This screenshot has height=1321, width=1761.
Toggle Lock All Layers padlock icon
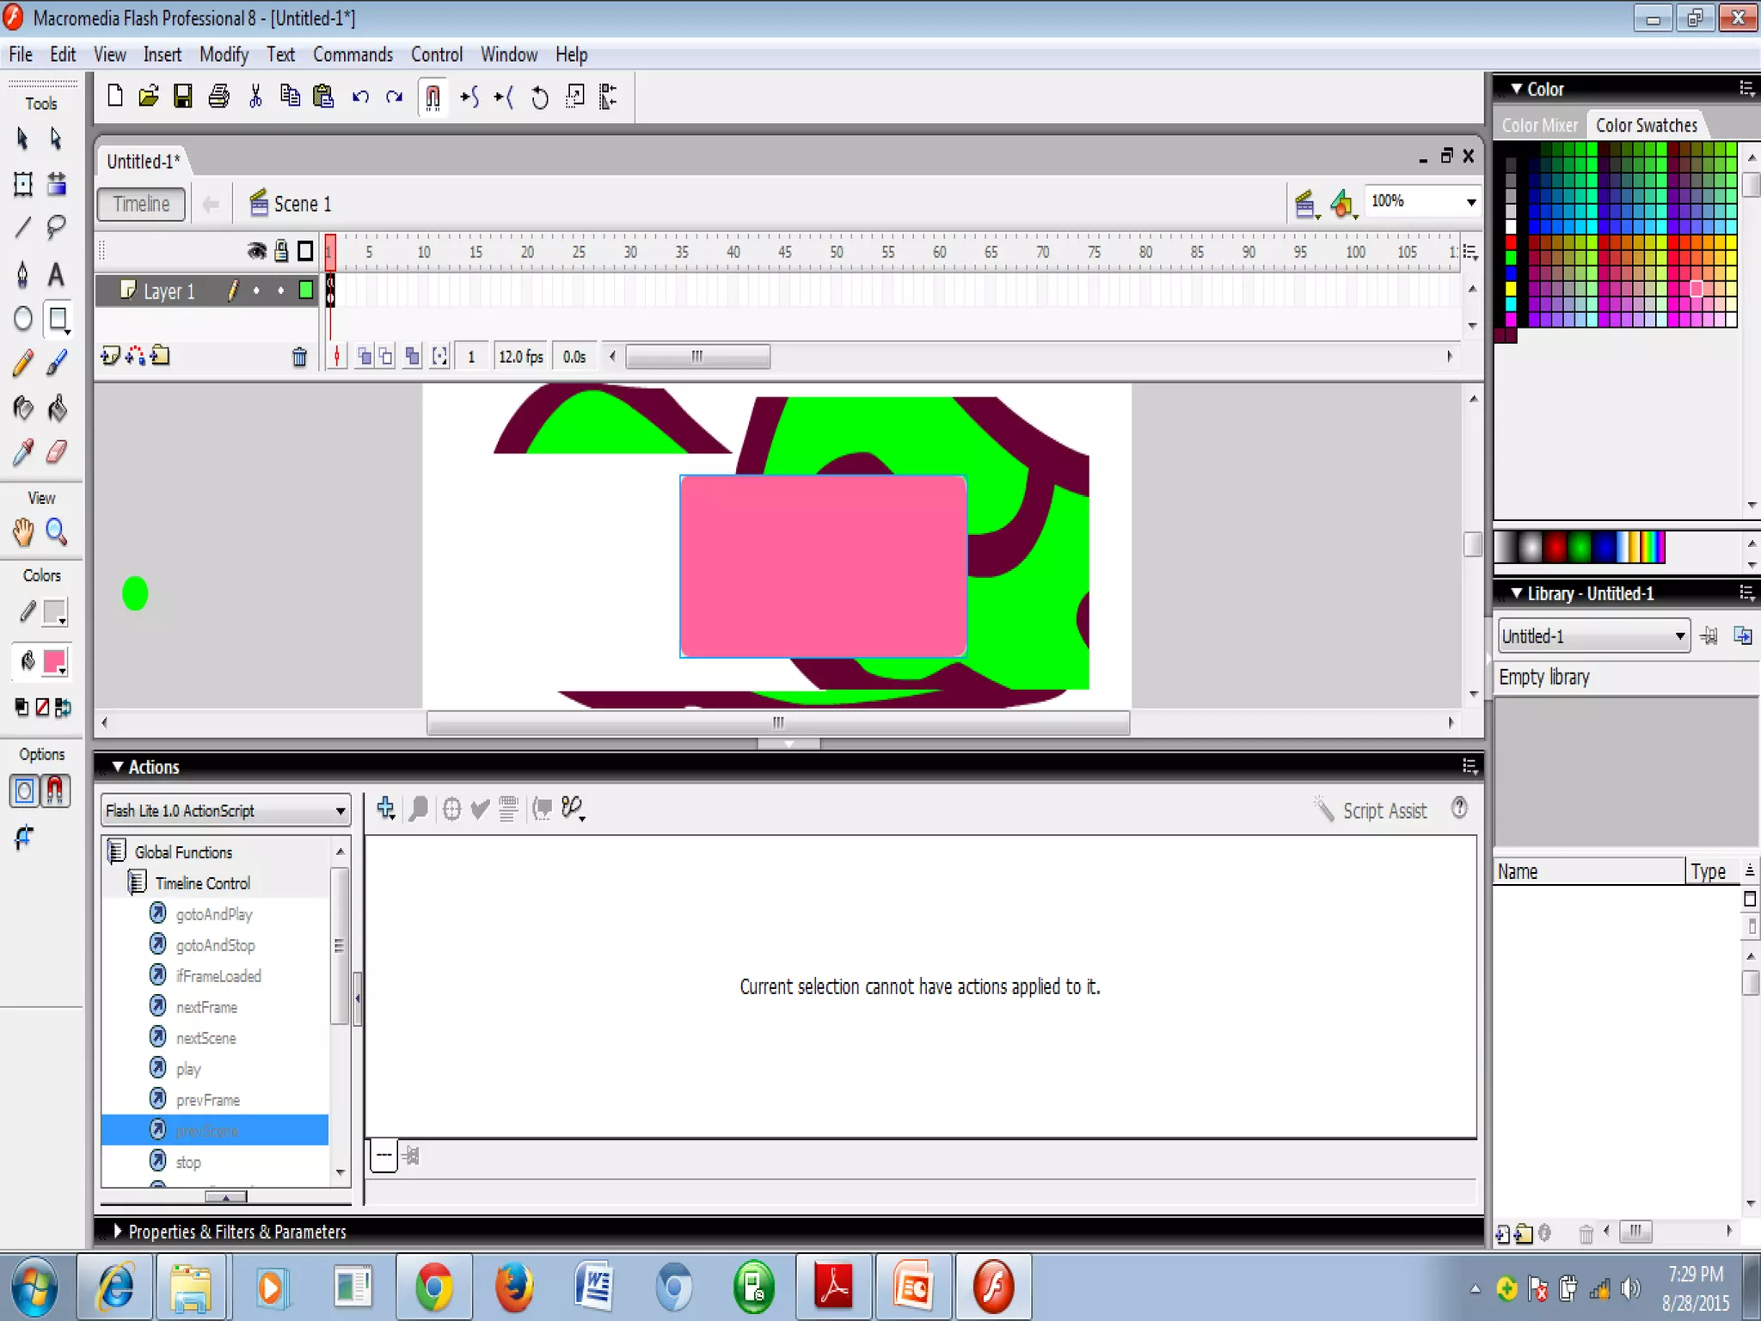281,251
